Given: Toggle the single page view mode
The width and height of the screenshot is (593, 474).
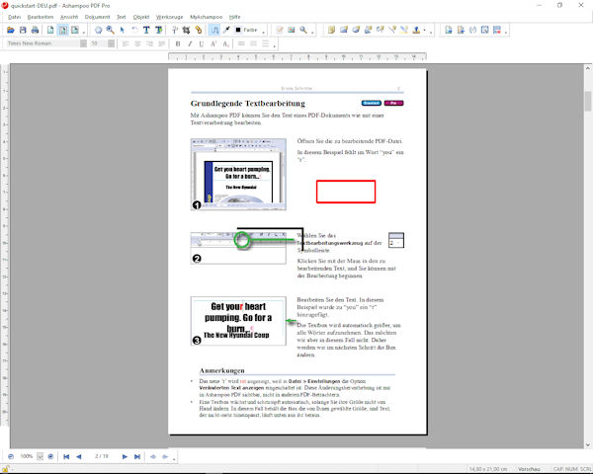Looking at the screenshot, I should [50, 30].
